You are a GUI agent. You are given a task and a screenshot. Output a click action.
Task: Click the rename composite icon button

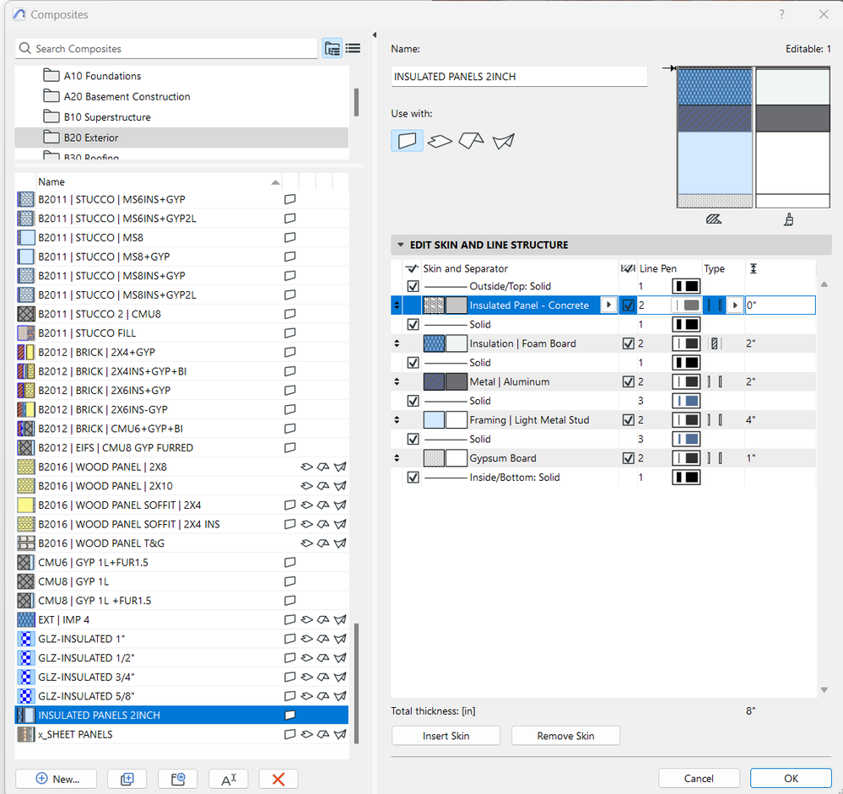pos(229,779)
